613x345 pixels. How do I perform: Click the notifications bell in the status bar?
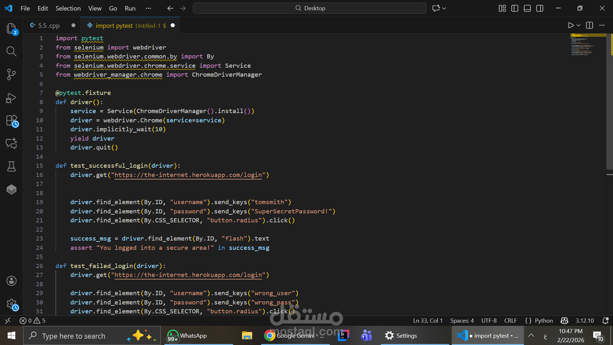click(606, 320)
